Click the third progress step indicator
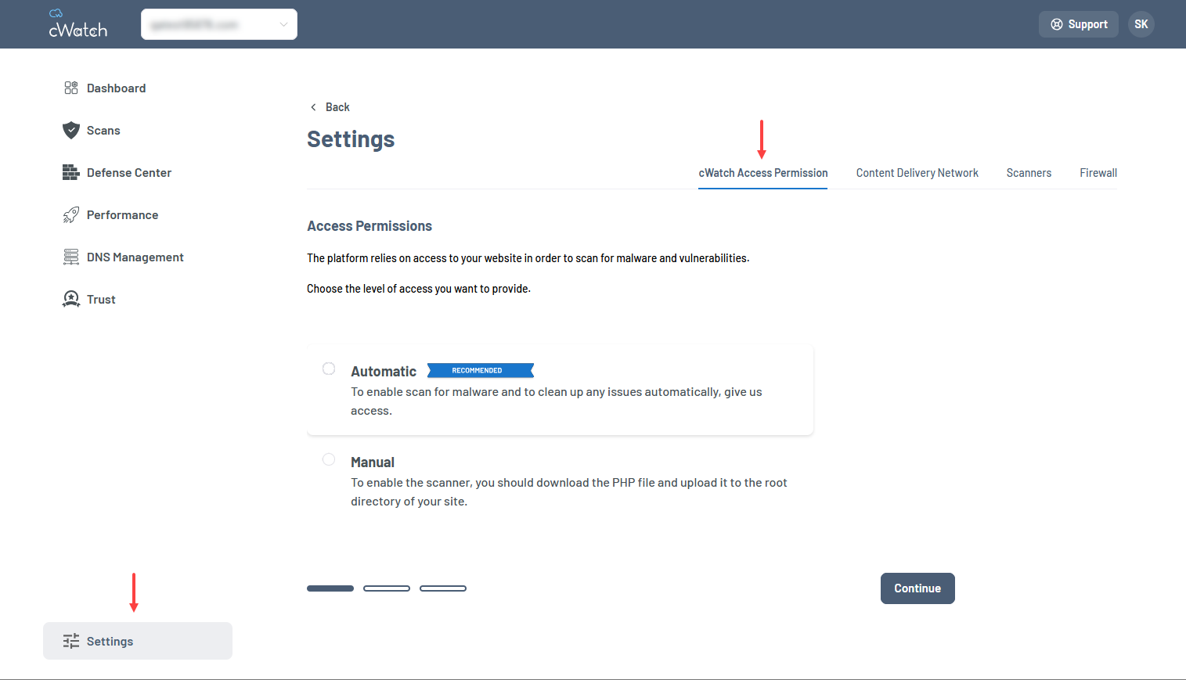The image size is (1186, 680). click(443, 588)
